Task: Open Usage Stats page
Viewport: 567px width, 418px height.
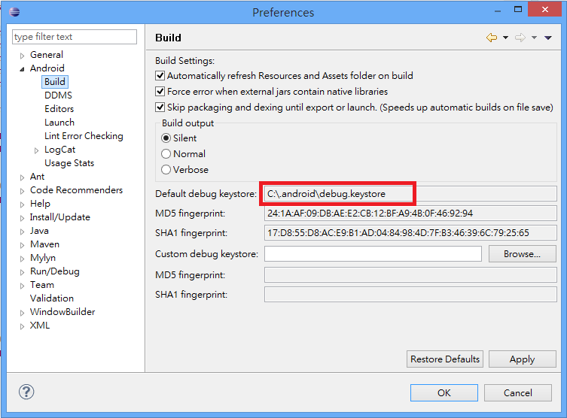Action: pos(69,163)
